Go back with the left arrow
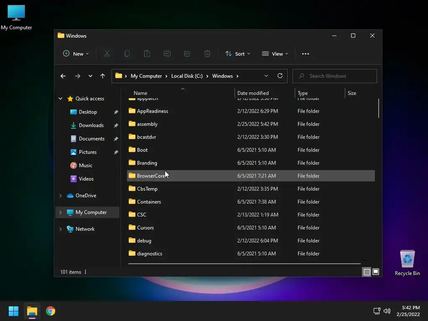Viewport: 428px width, 321px height. point(63,76)
